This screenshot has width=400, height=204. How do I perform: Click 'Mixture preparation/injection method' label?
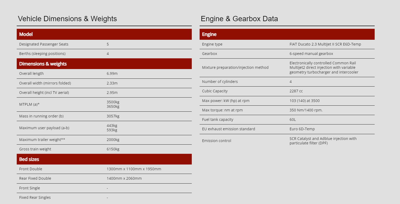tap(235, 67)
